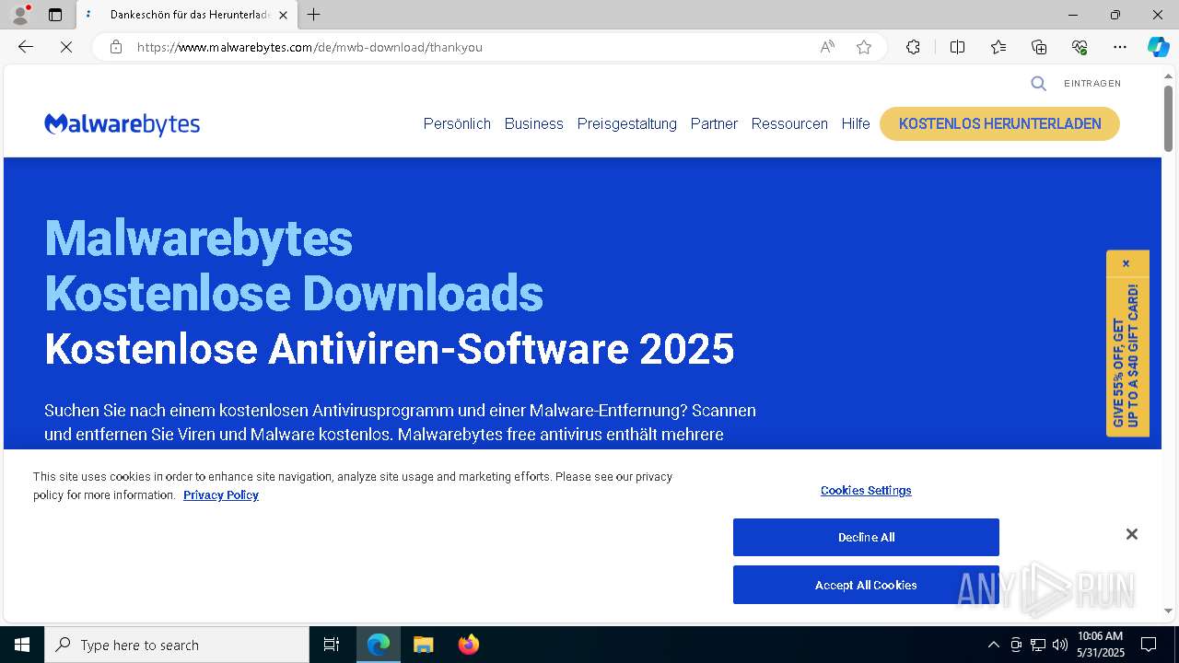Open Collections icon in toolbar

coord(1039,47)
